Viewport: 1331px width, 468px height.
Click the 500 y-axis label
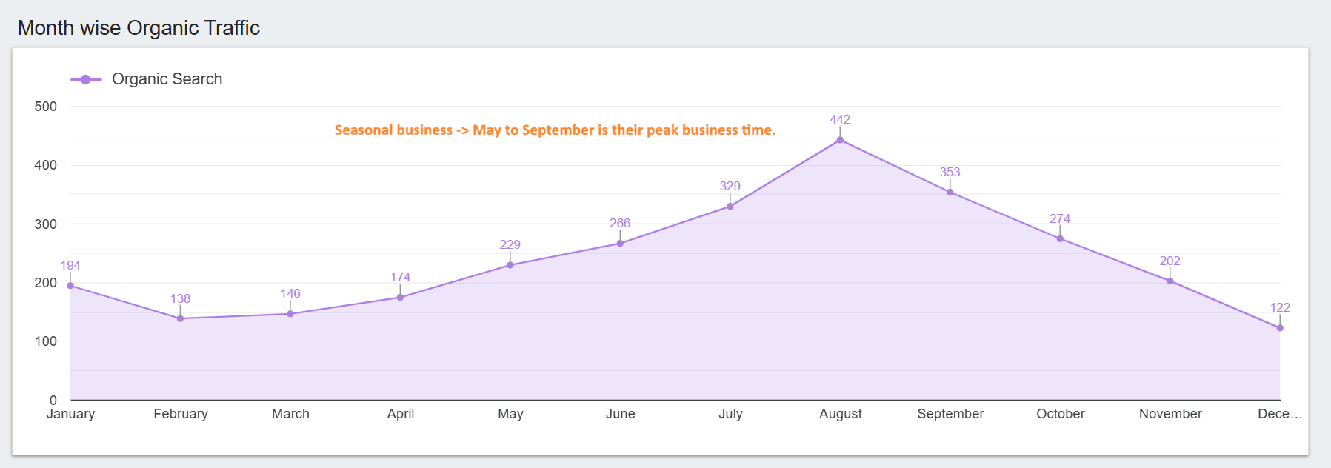[x=46, y=107]
